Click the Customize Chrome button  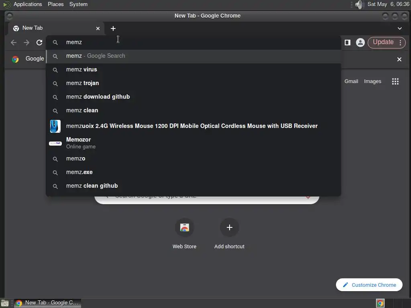[x=369, y=285]
